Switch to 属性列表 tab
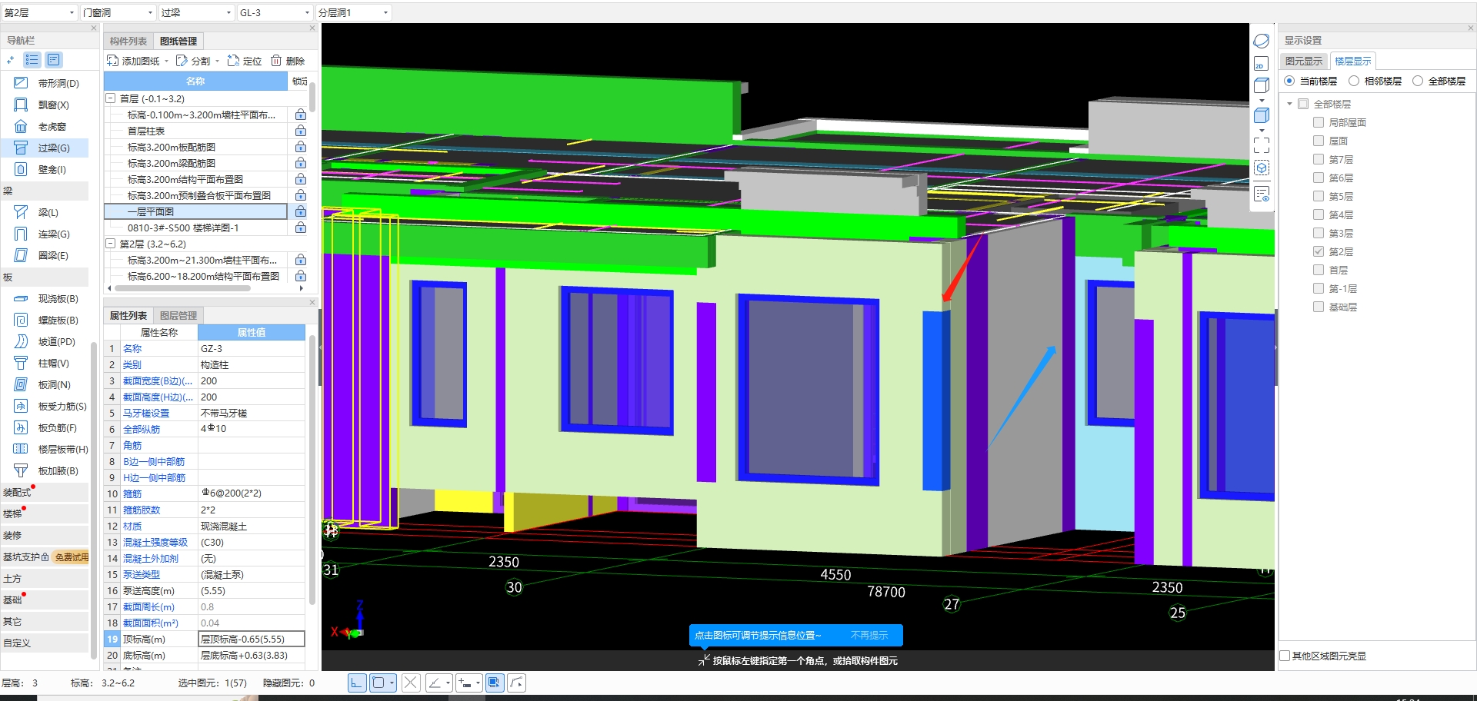The height and width of the screenshot is (701, 1477). pos(128,315)
